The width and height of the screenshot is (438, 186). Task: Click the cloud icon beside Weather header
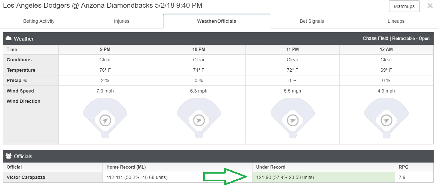tap(9, 38)
